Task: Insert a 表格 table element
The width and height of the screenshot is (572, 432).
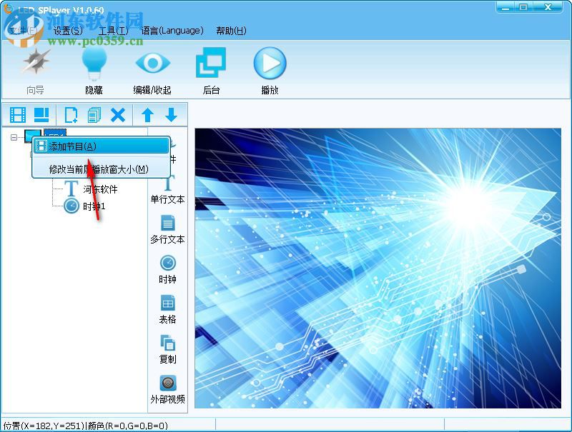Action: coord(167,308)
